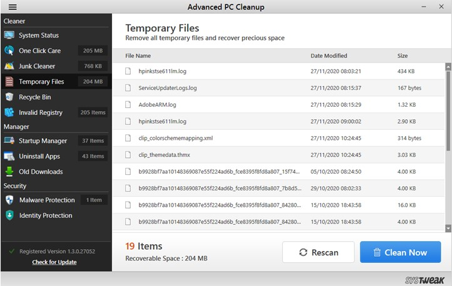
Task: Click the Date Modified column header
Action: 328,56
